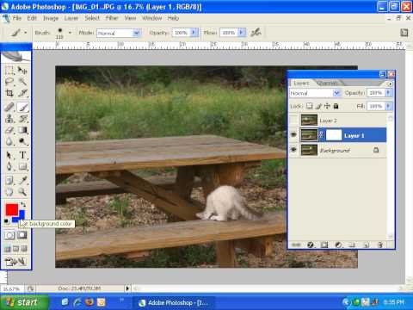
Task: Switch to Quick Mask mode
Action: [22, 235]
